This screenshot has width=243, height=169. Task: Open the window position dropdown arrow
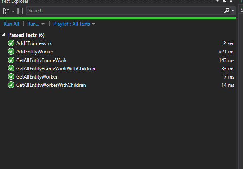point(217,1)
